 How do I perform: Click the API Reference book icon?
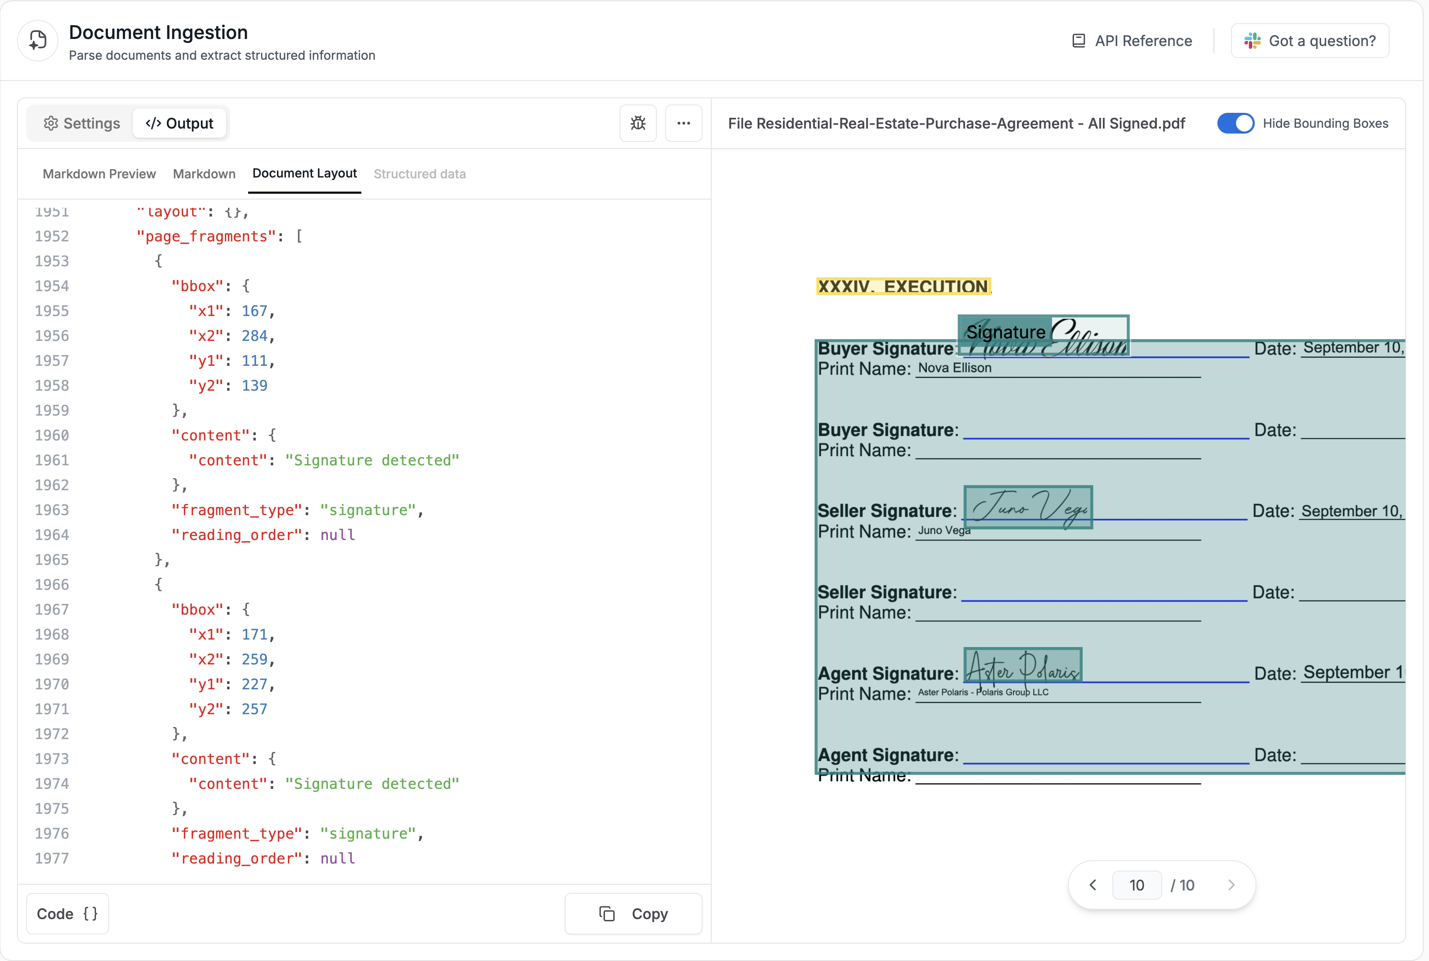pos(1078,41)
